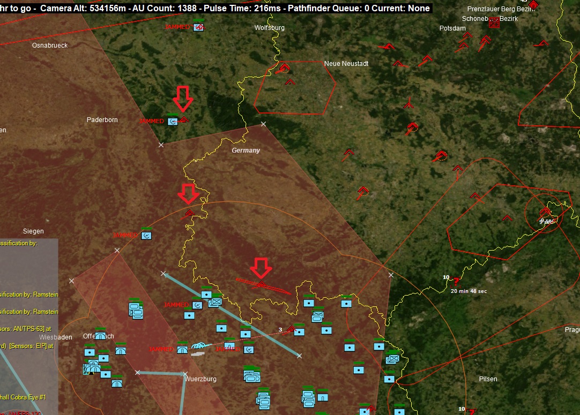This screenshot has width=580, height=415.
Task: Click the Neue Neustadt label
Action: click(x=346, y=64)
